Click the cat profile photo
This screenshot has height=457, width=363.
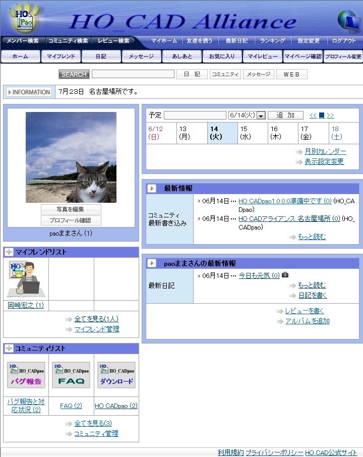[x=71, y=157]
